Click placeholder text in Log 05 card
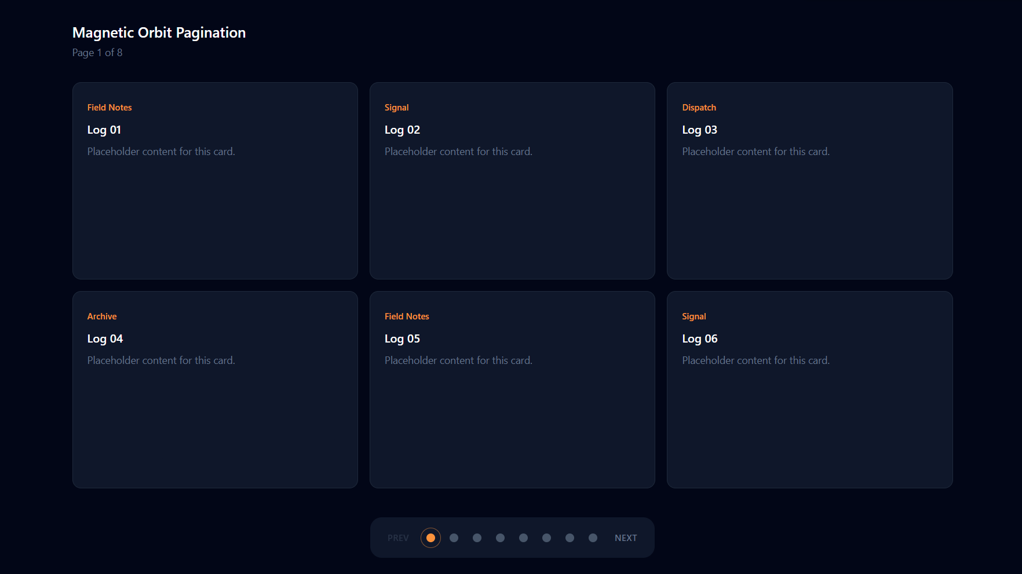 pos(458,360)
